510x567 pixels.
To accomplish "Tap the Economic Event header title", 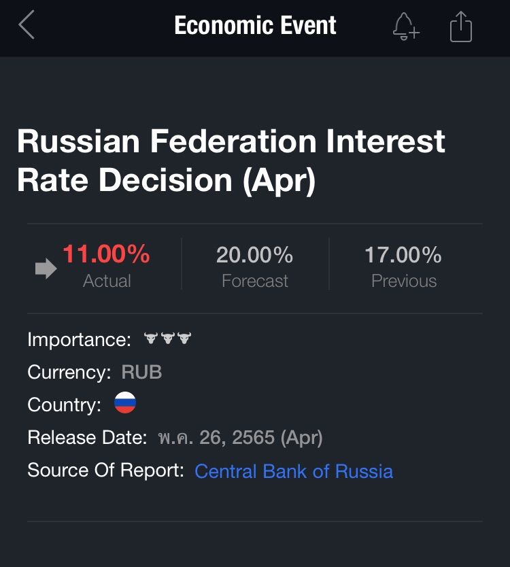I will [255, 26].
